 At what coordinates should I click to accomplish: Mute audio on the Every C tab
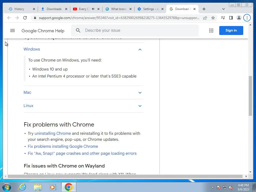pos(93,9)
